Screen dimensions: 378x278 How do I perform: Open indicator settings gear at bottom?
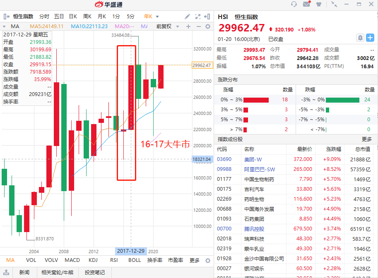(208, 260)
